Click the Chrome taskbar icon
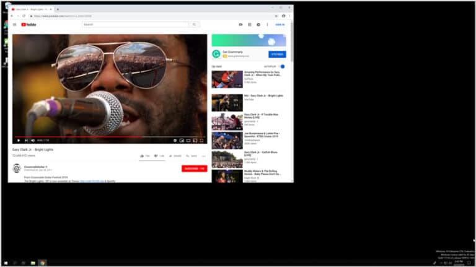 coord(42,263)
